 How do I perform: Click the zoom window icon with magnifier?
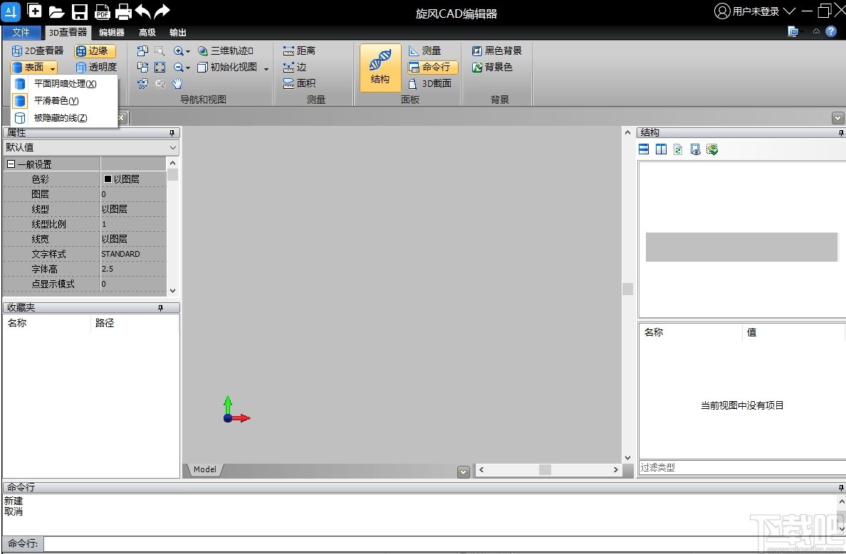160,50
